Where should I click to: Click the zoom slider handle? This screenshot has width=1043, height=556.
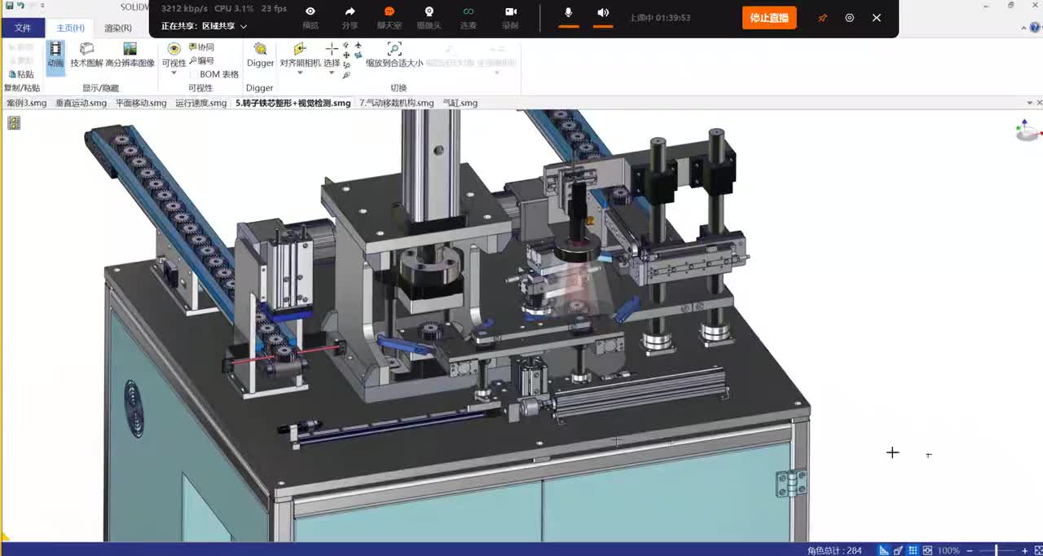click(x=997, y=551)
